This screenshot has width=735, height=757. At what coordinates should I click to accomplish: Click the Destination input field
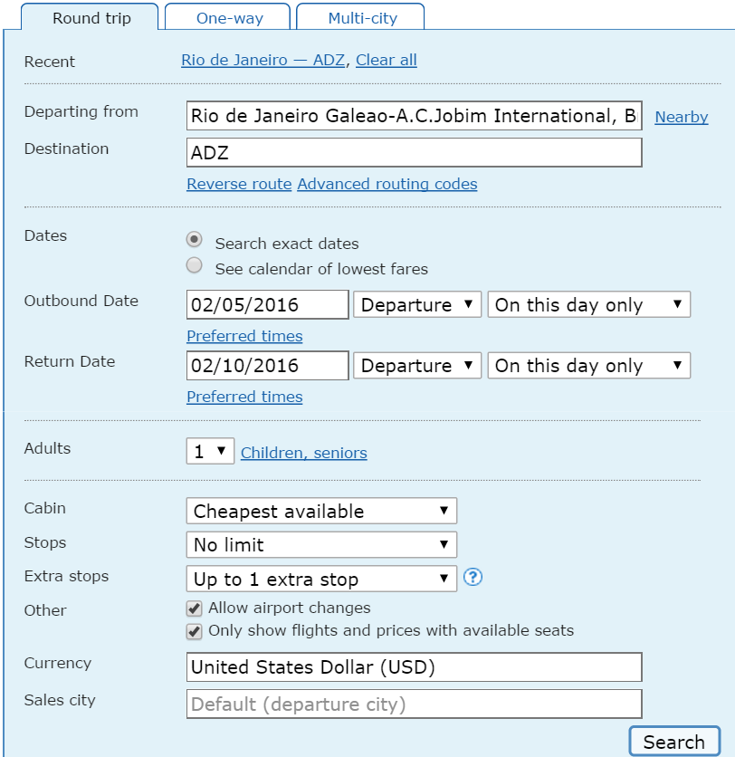414,153
